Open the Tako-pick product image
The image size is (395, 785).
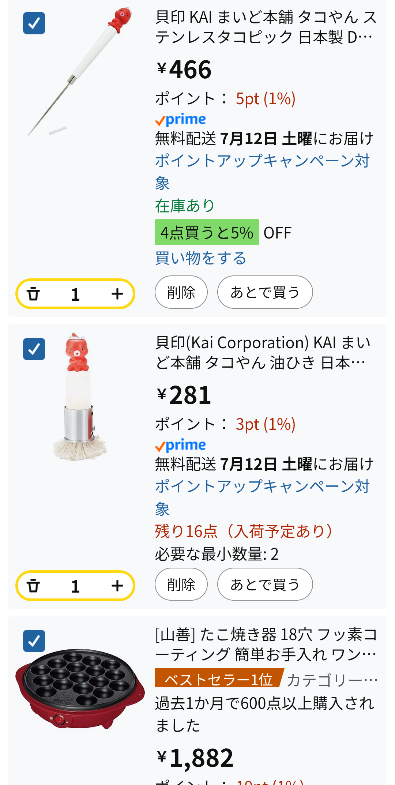tap(79, 71)
